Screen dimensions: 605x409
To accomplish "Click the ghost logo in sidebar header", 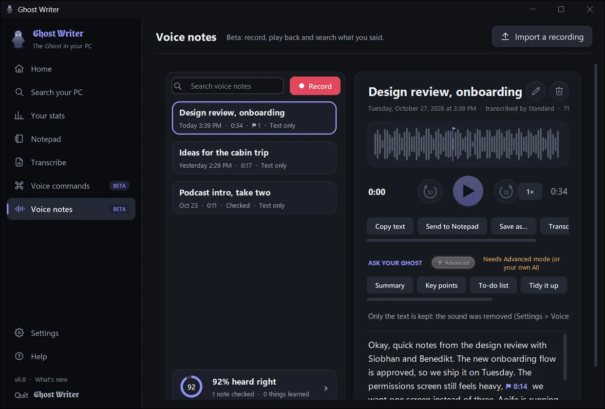I will 19,39.
